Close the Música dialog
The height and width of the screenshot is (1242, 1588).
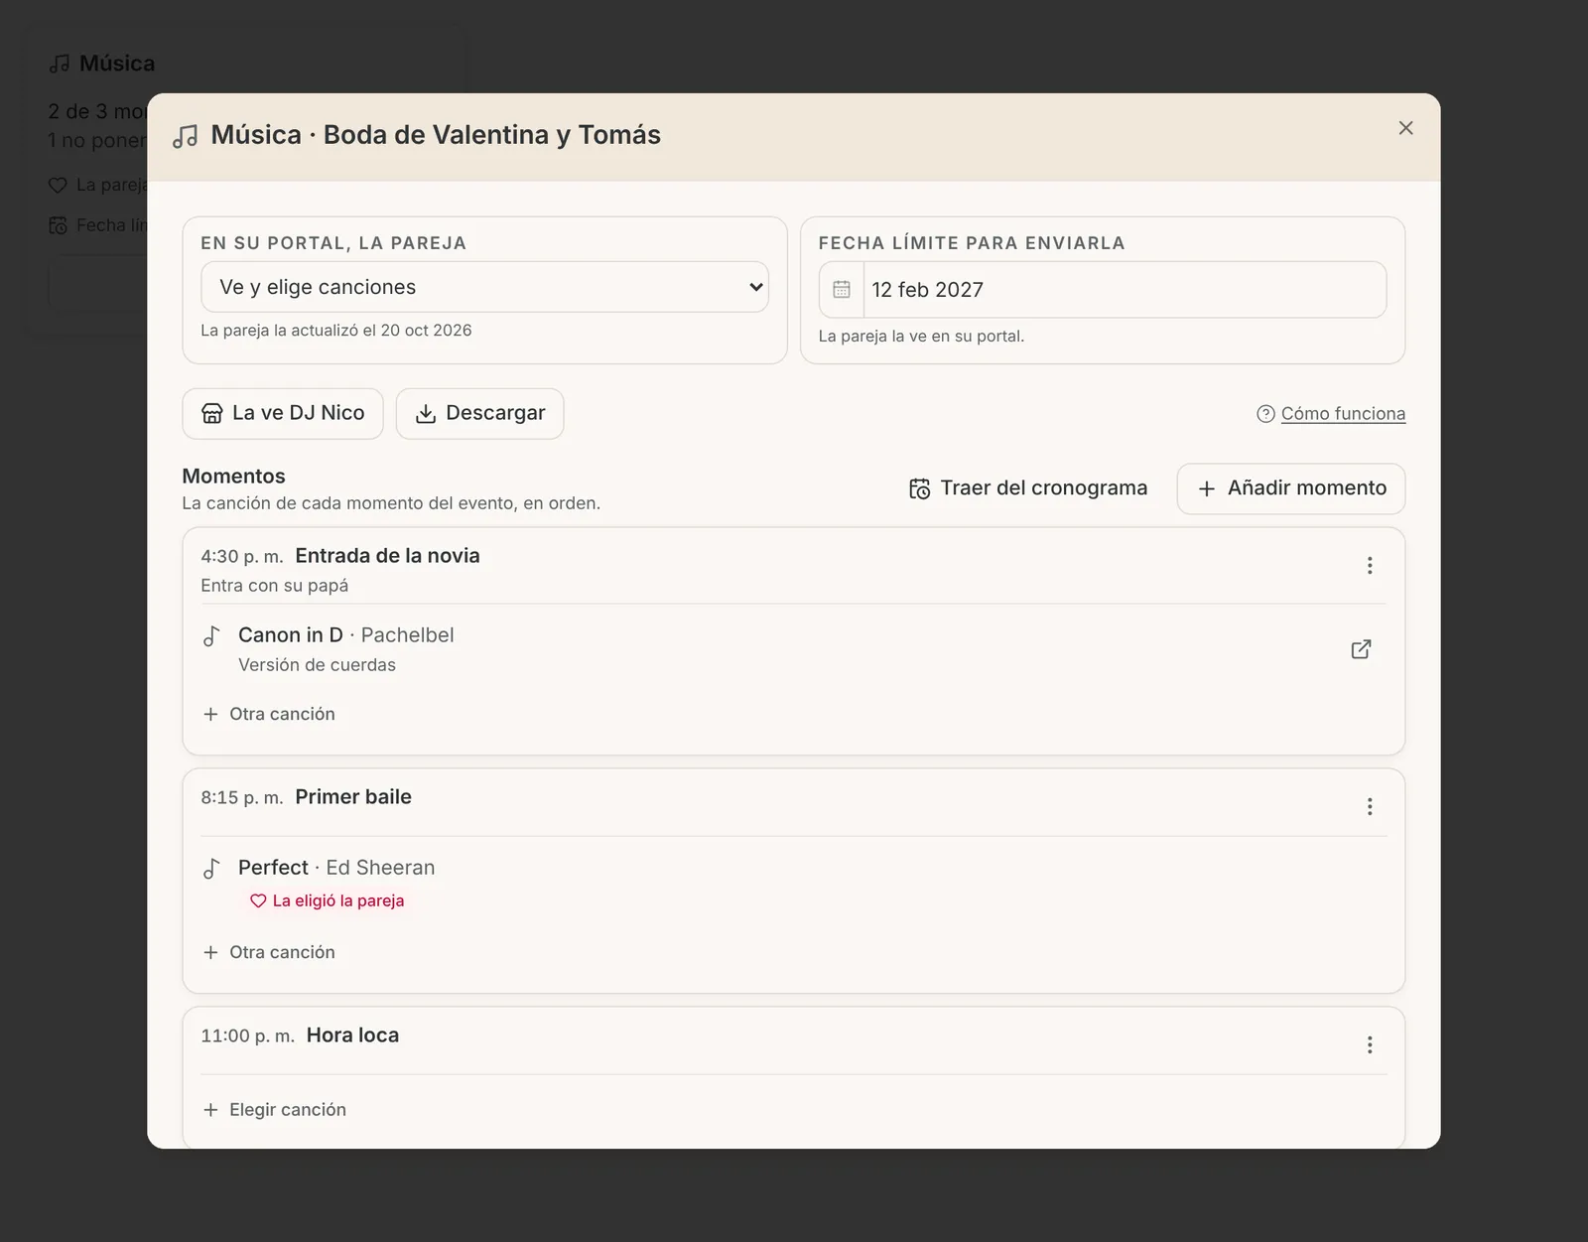pyautogui.click(x=1405, y=128)
